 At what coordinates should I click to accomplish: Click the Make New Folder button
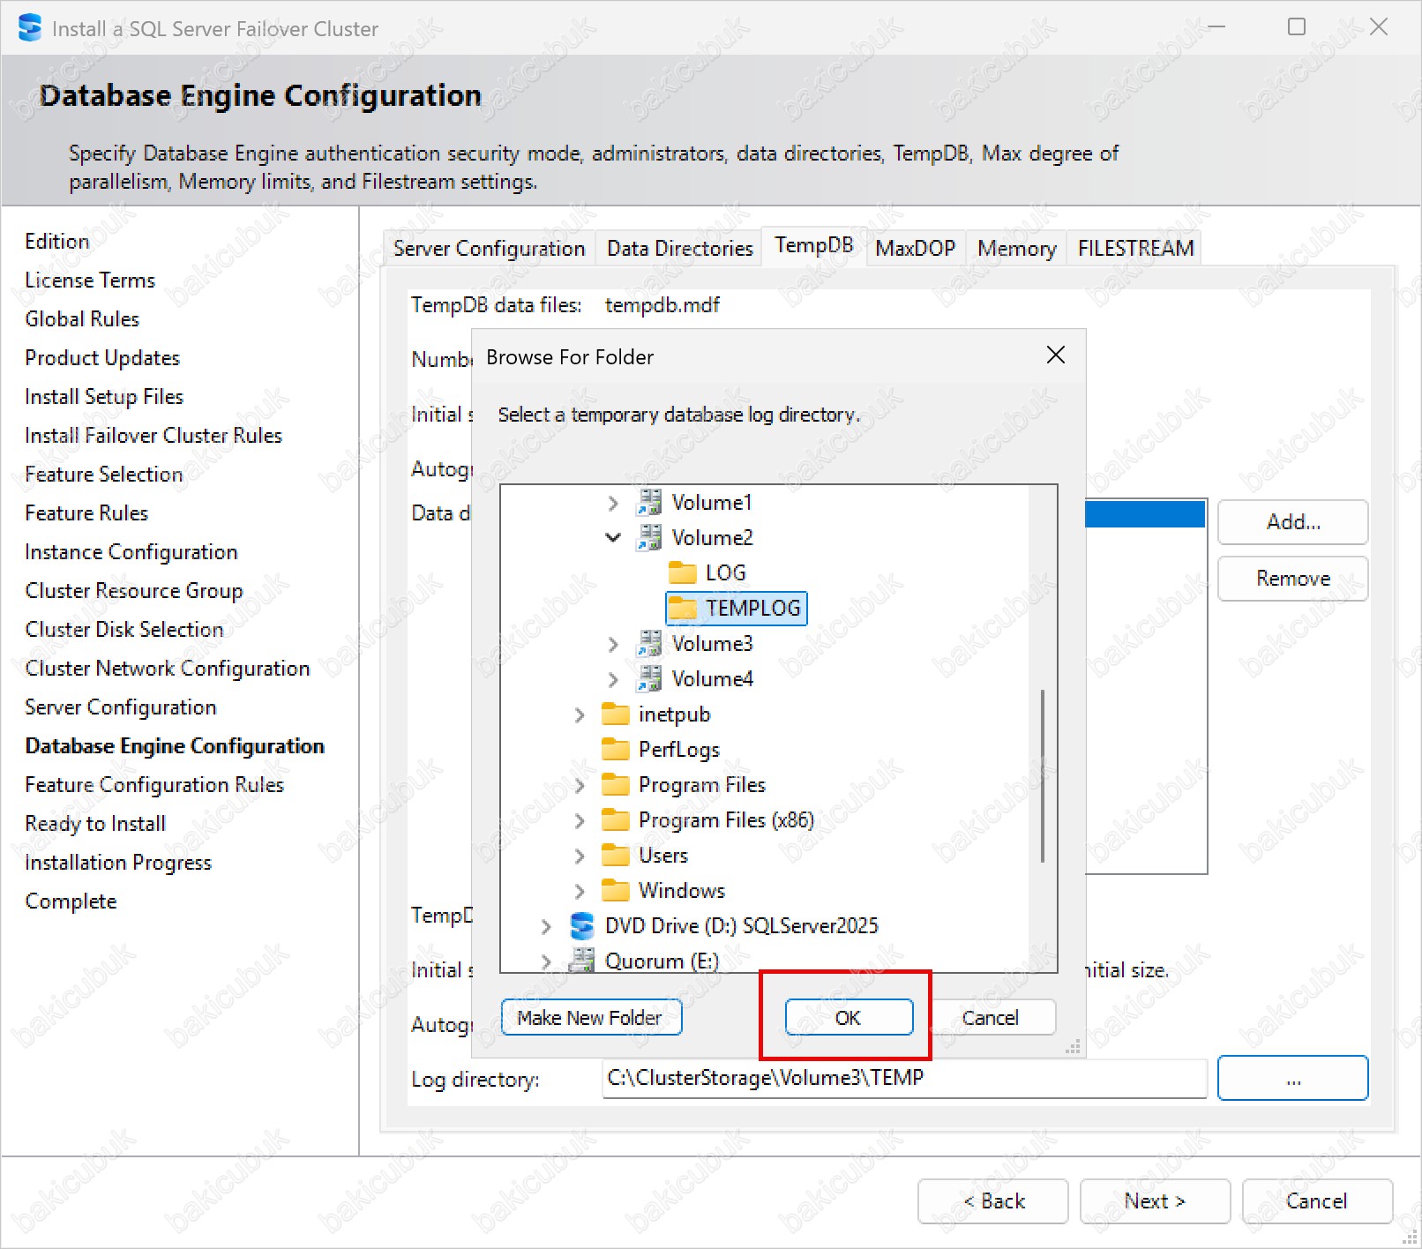(590, 1018)
